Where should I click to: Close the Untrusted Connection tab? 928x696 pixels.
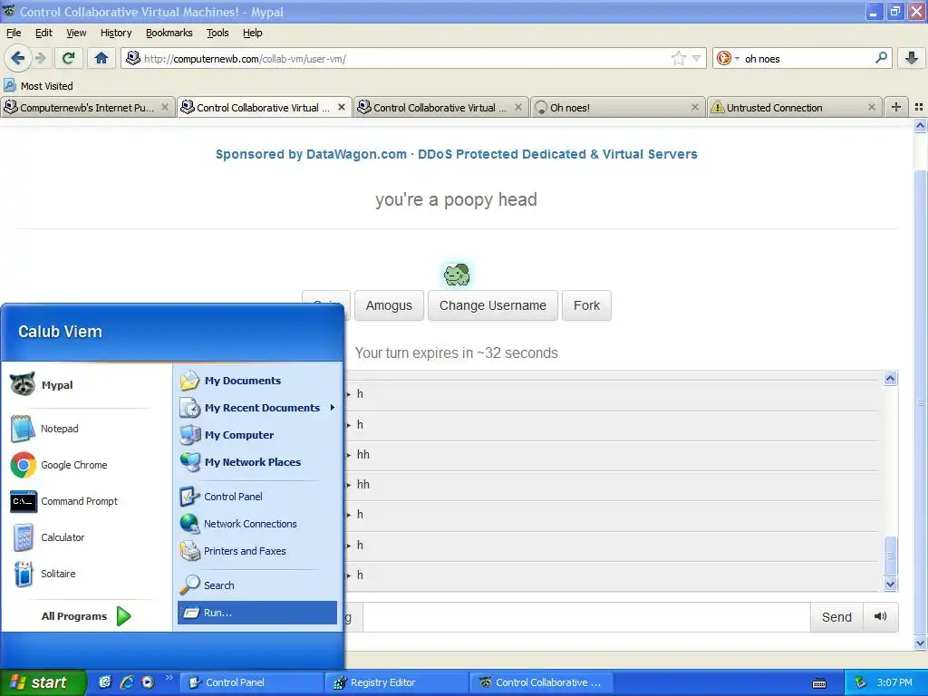pyautogui.click(x=871, y=107)
